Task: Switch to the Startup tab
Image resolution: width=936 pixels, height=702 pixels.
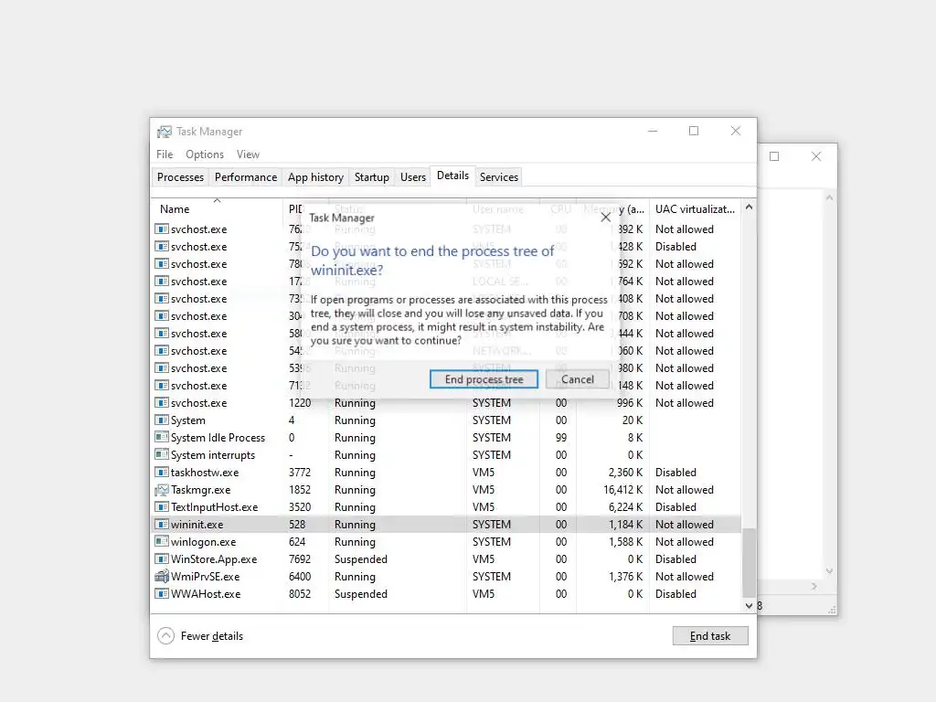Action: coord(371,176)
